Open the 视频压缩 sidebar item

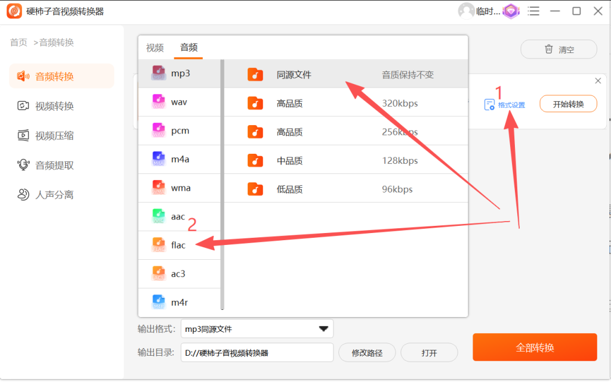(45, 136)
